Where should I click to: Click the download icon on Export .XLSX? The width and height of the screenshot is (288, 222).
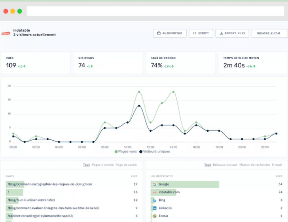(x=221, y=33)
